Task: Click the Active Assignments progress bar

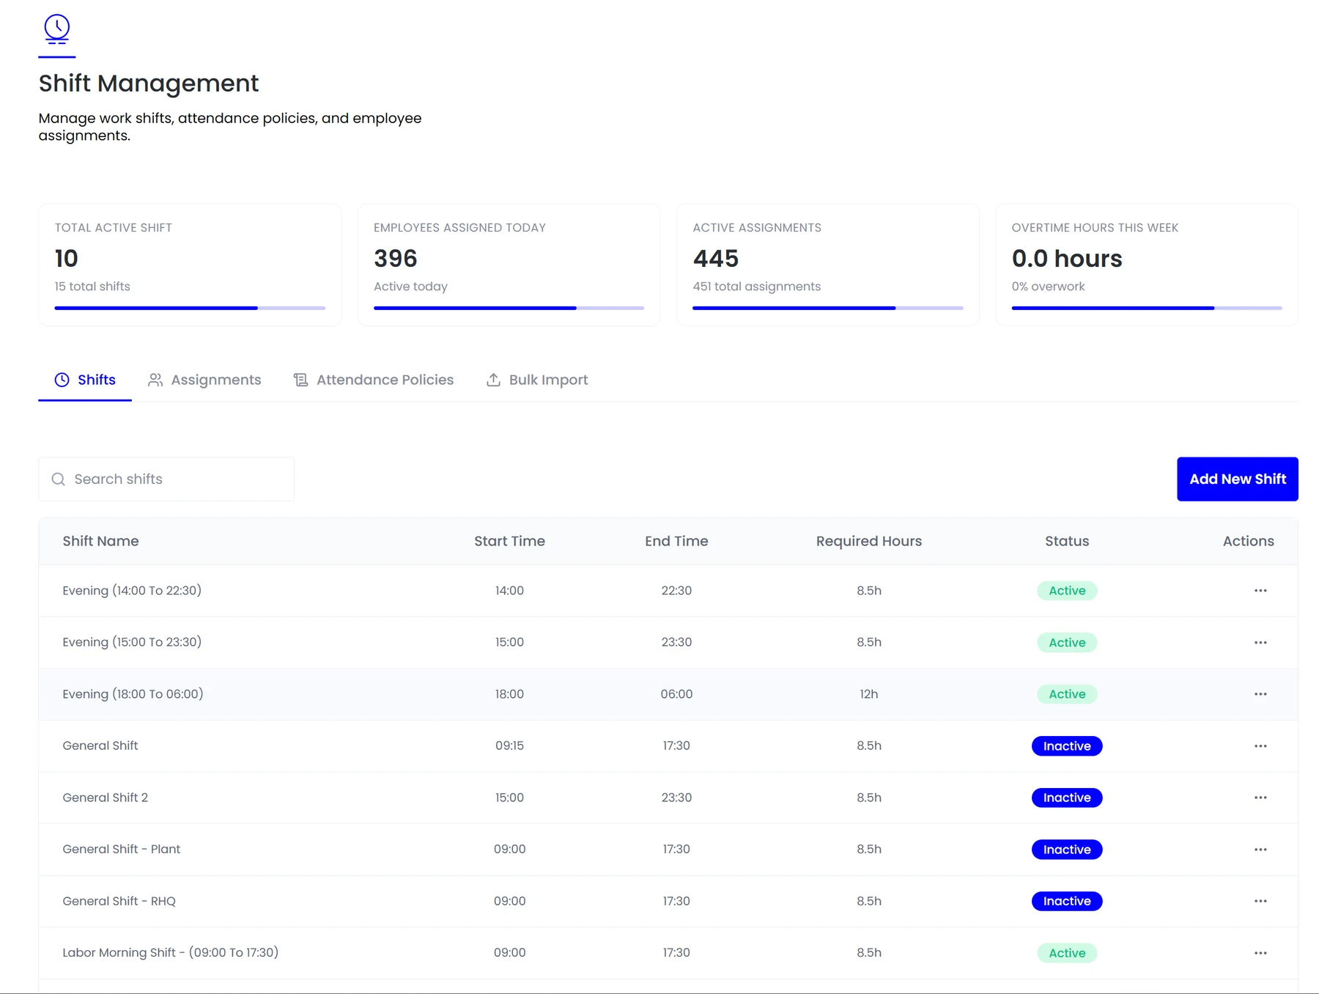Action: click(828, 308)
